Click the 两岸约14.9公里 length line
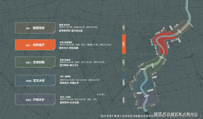The width and height of the screenshot is (203, 119). click(x=83, y=62)
